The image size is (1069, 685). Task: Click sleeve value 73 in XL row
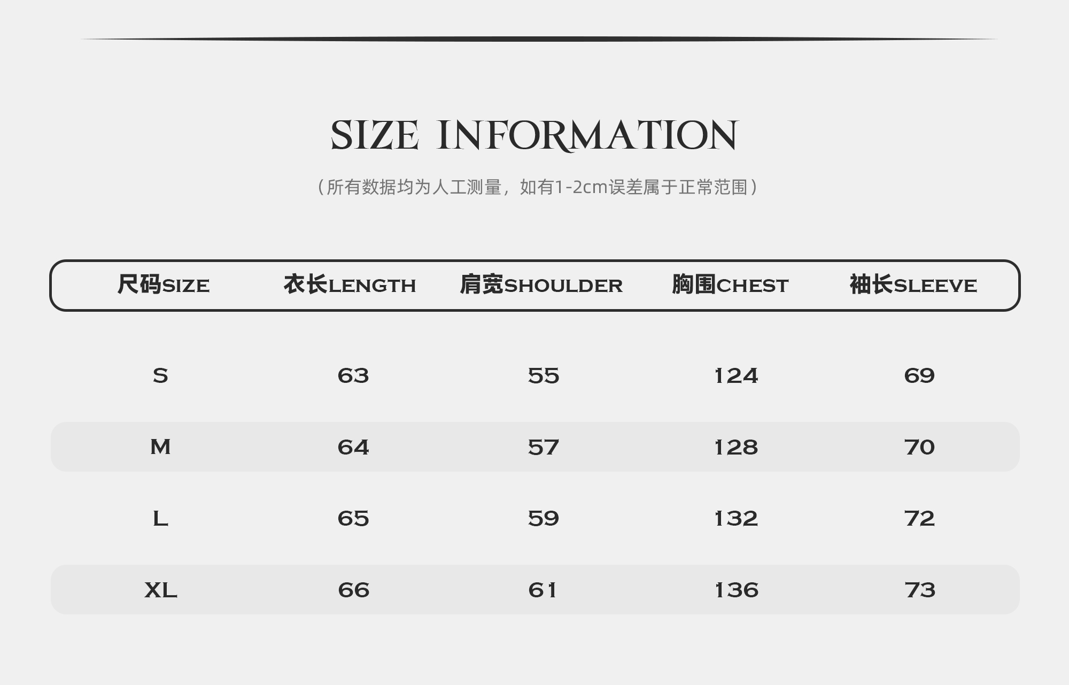pyautogui.click(x=920, y=590)
